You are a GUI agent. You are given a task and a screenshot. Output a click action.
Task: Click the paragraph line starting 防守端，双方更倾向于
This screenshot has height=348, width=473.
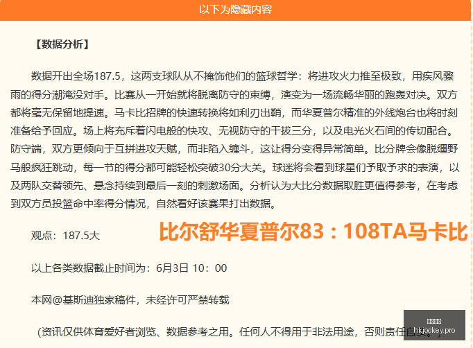point(234,148)
